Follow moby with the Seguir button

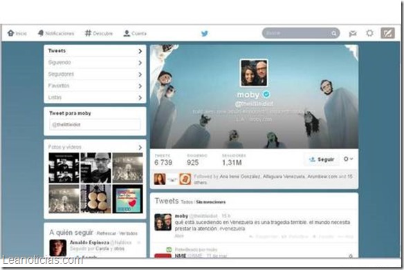tap(322, 160)
